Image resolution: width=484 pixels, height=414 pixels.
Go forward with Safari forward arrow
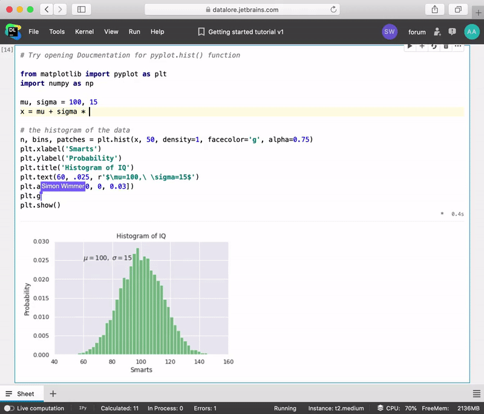60,10
